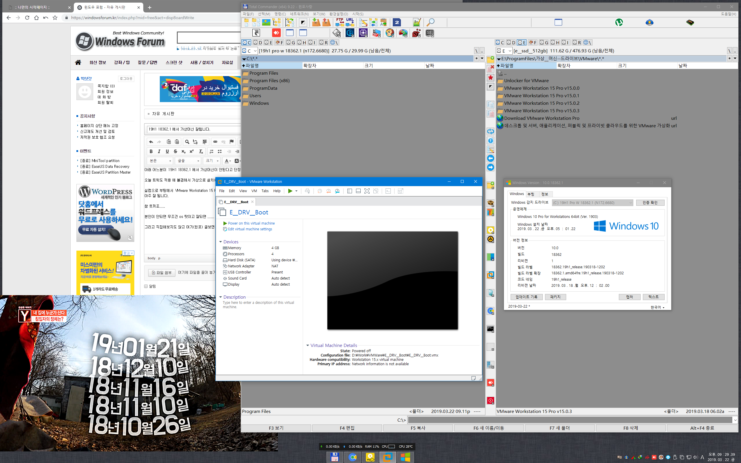The image size is (741, 463).
Task: Open the 글꼴 font dropdown in editor
Action: [188, 161]
